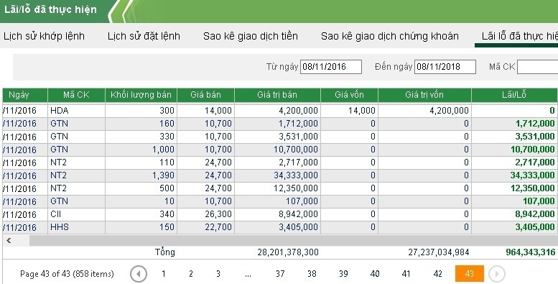Click the horizontal scrollbar track
This screenshot has width=558, height=284.
pos(294,241)
